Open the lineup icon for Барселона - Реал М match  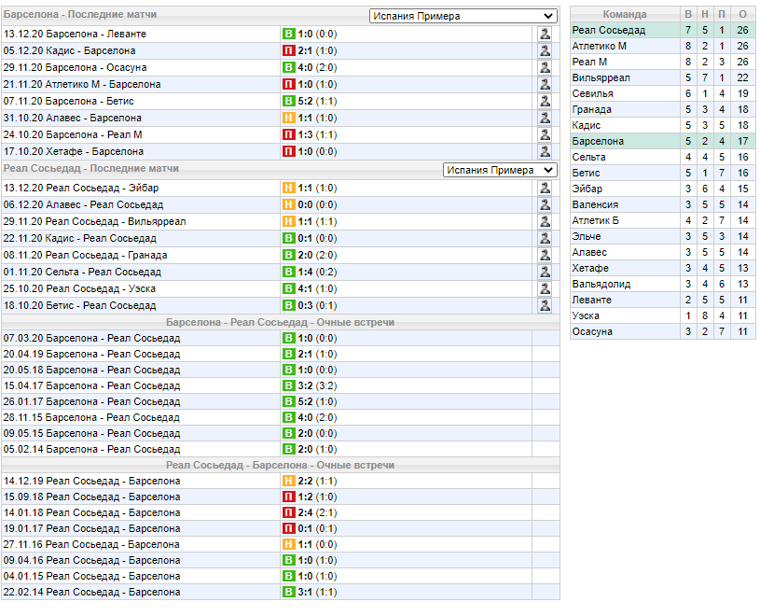pyautogui.click(x=545, y=134)
